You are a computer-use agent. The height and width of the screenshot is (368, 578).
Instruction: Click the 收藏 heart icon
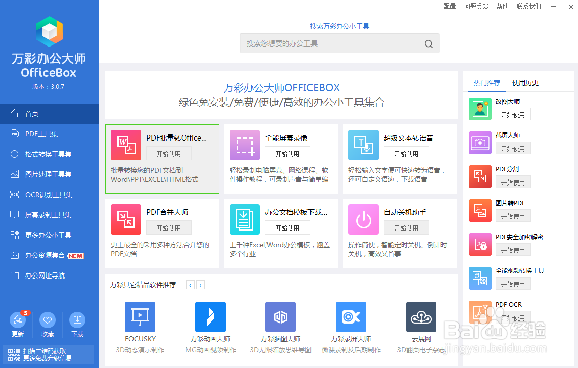point(48,320)
